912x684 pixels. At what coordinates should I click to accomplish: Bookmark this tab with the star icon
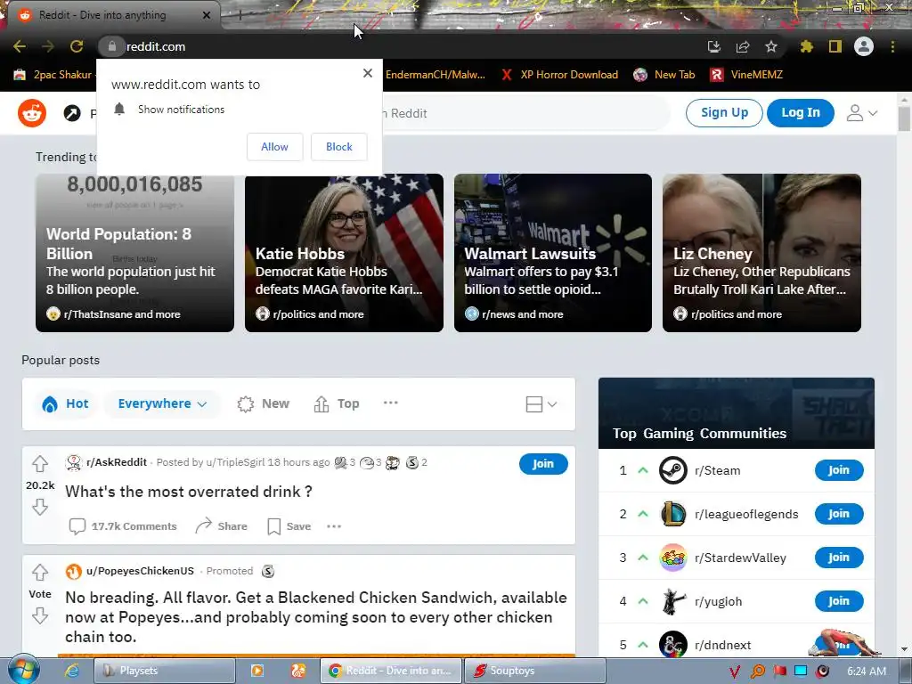click(x=770, y=46)
